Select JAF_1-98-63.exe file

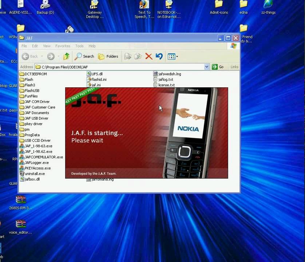(x=36, y=146)
